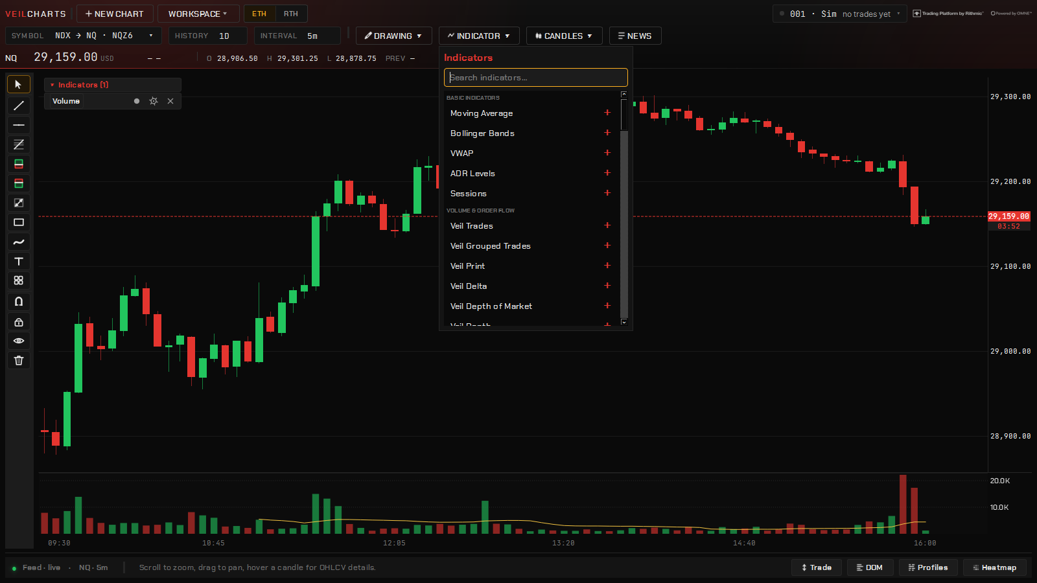The width and height of the screenshot is (1037, 583).
Task: Select the text annotation tool
Action: [x=19, y=262]
